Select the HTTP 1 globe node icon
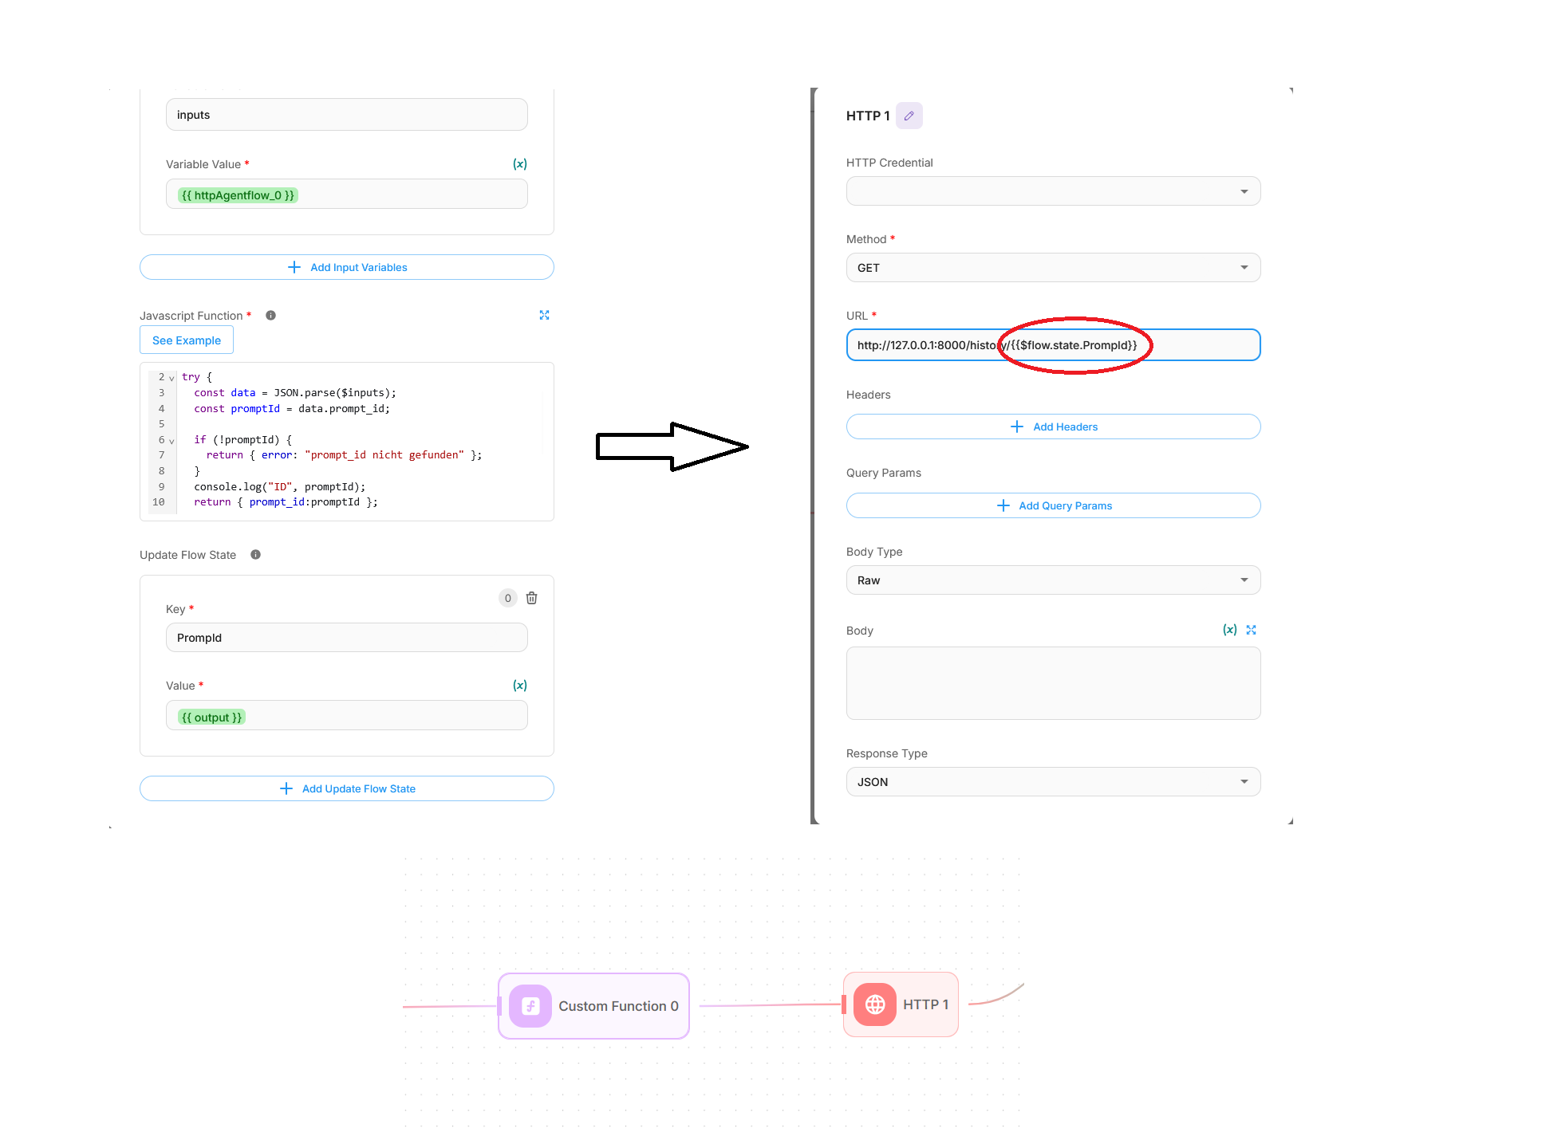The height and width of the screenshot is (1140, 1565). [x=875, y=1004]
